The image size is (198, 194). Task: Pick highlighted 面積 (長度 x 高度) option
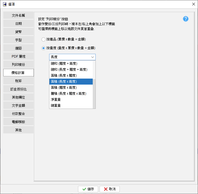tap(71, 82)
